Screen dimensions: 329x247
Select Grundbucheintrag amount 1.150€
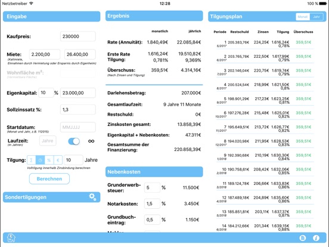[x=193, y=220]
